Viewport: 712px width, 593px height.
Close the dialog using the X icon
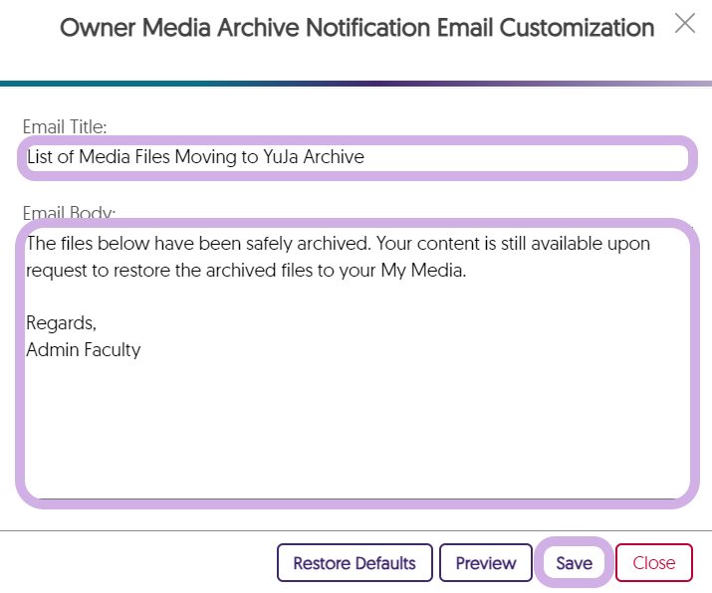[685, 24]
